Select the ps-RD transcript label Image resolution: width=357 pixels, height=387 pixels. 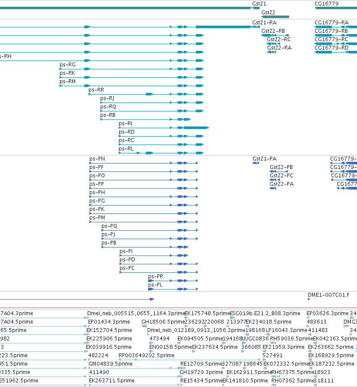click(x=127, y=132)
